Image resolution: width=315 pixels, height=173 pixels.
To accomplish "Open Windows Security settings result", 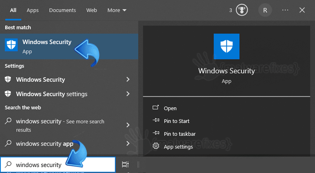I will click(x=69, y=94).
